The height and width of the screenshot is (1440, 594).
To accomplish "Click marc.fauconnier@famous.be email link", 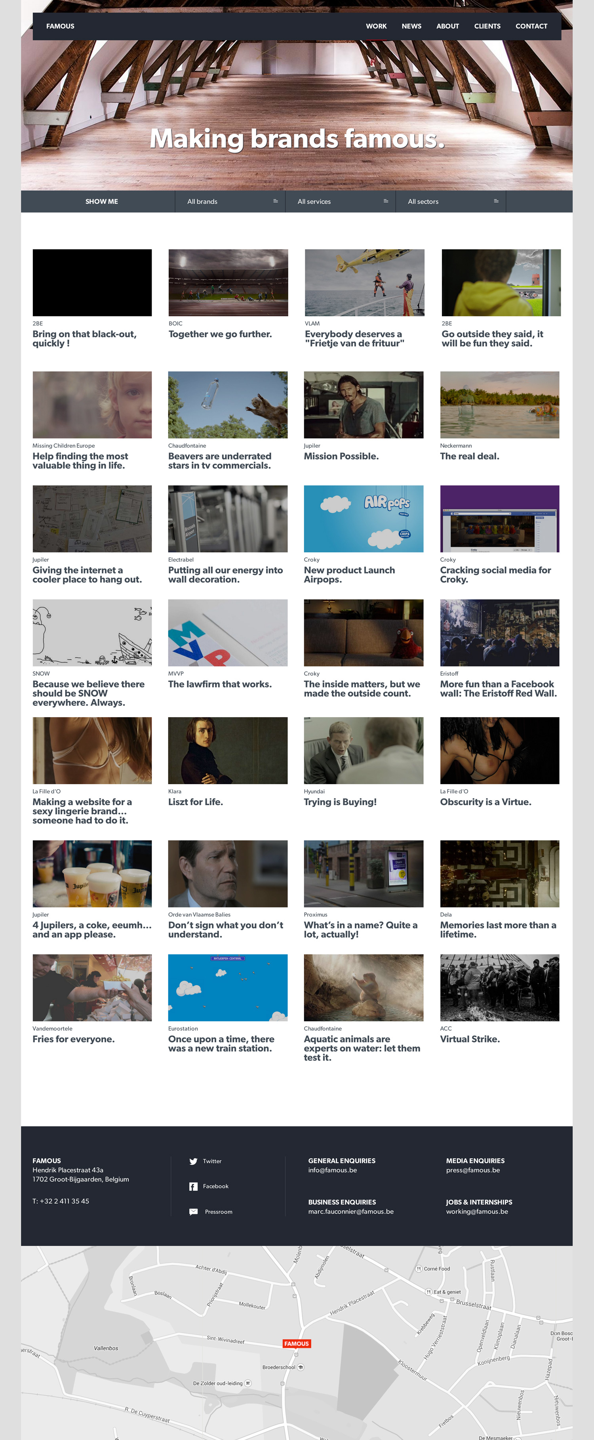I will (351, 1211).
